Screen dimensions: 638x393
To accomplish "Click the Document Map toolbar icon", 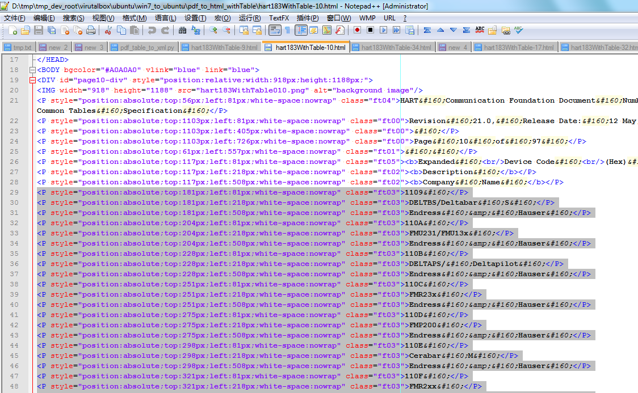I will (x=327, y=31).
